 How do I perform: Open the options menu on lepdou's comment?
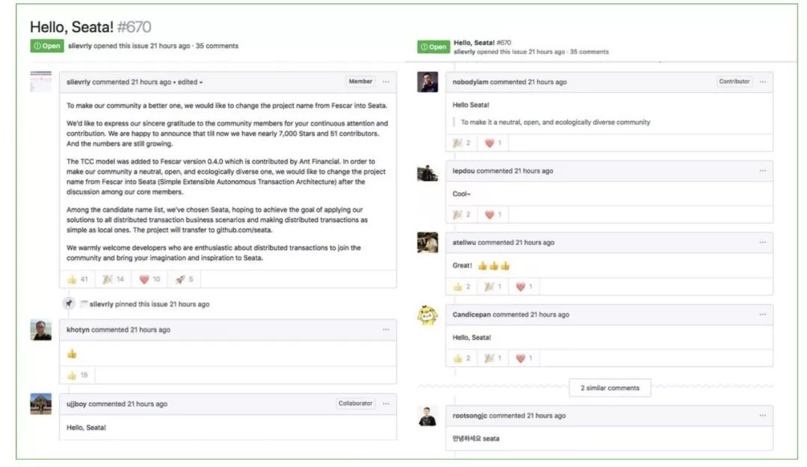click(763, 170)
